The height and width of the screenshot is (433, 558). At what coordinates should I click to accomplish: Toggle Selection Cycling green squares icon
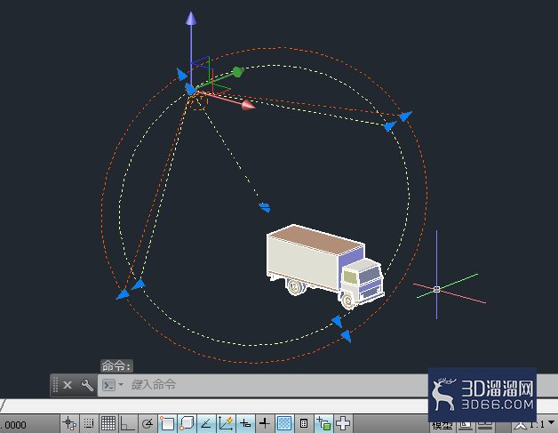(323, 423)
